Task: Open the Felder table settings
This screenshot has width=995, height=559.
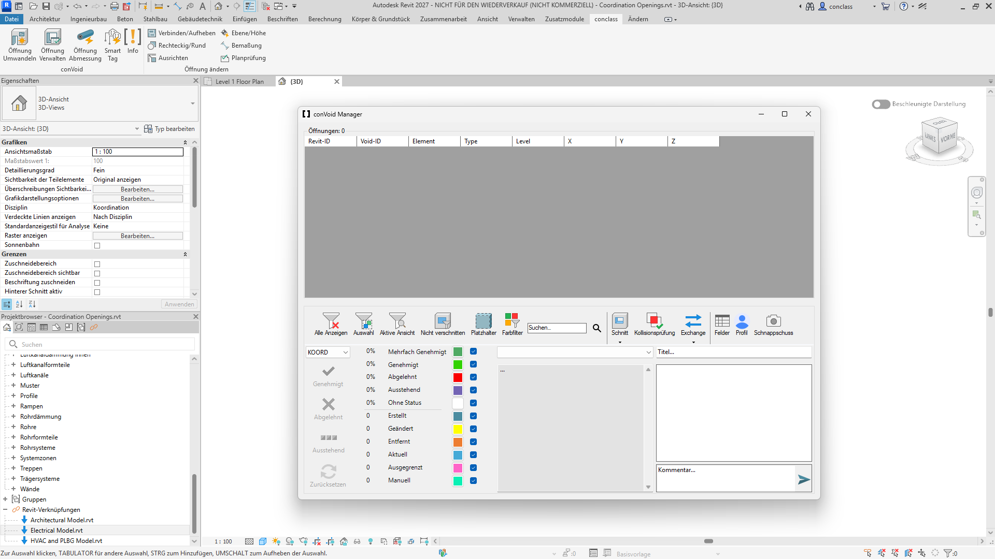Action: click(722, 324)
